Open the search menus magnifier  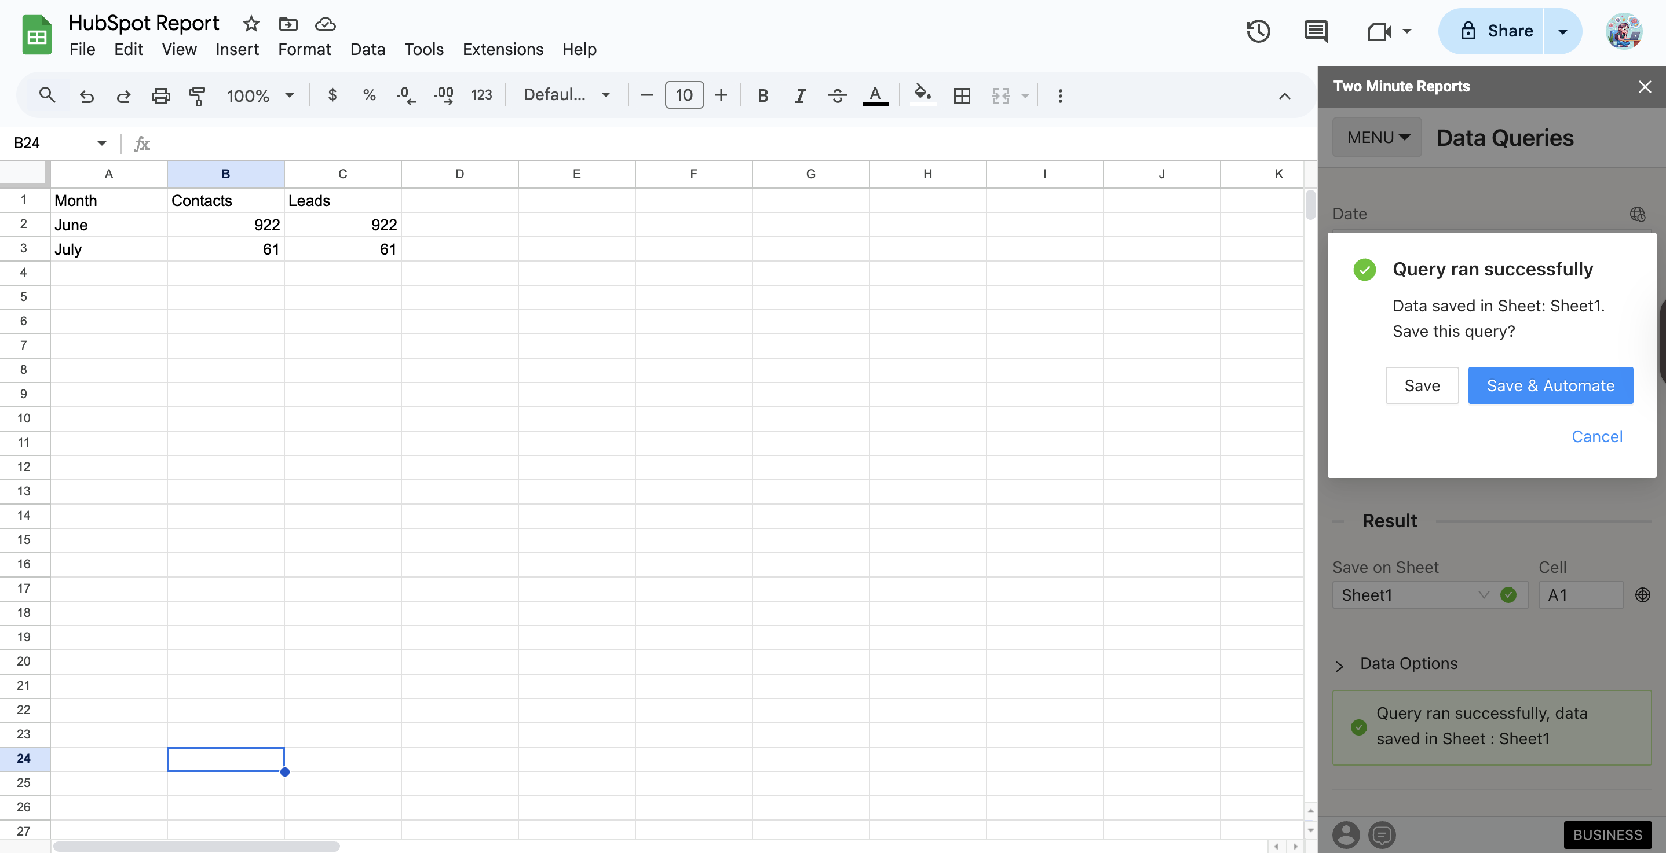click(46, 95)
